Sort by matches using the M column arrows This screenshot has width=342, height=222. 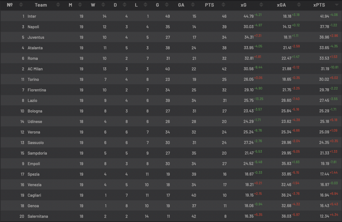80,5
